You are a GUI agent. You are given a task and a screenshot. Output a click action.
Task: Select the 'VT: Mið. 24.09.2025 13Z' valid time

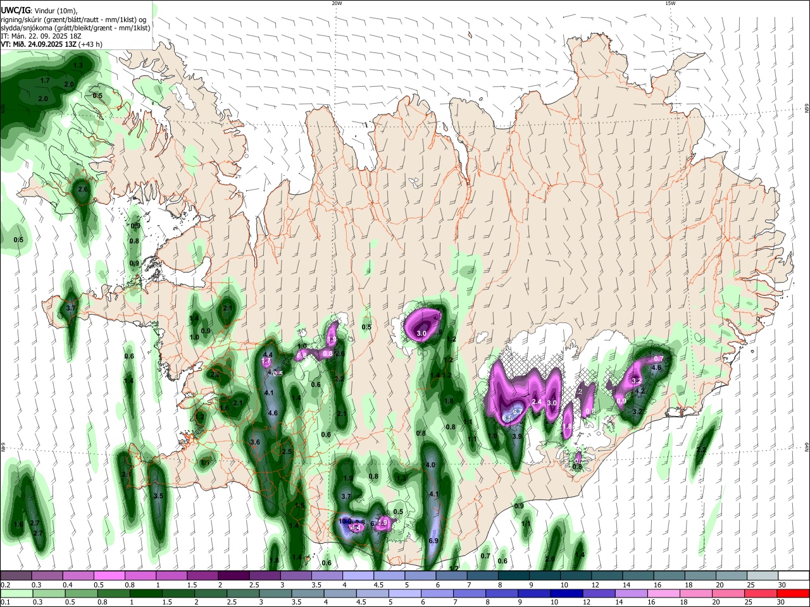point(38,44)
